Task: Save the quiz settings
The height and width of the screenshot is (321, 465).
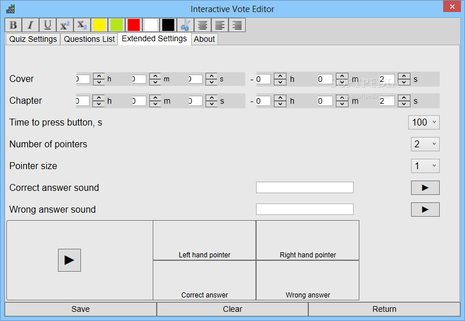Action: 81,309
